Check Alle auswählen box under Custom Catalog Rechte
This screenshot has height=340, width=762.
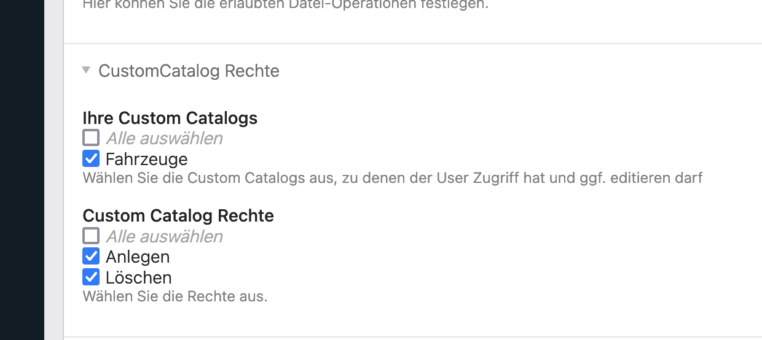coord(91,236)
